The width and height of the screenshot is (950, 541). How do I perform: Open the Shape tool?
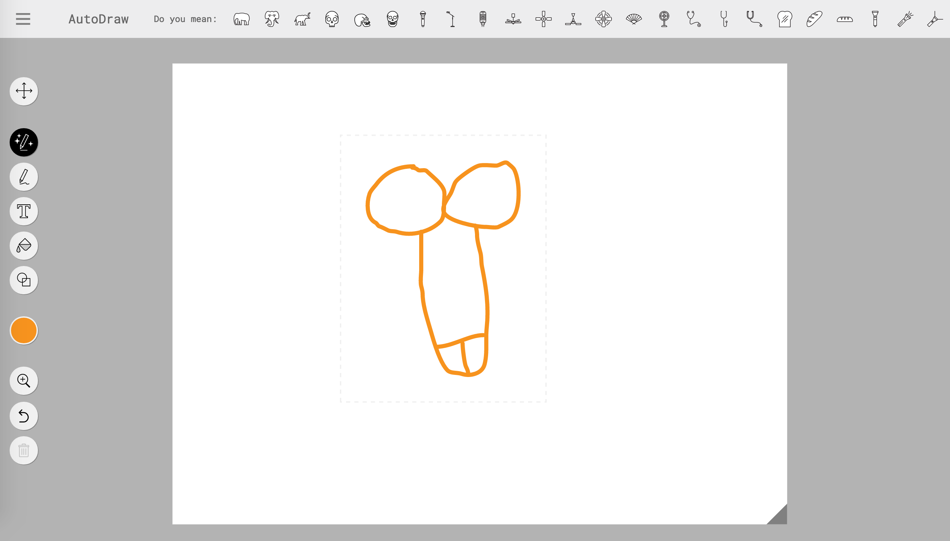24,280
